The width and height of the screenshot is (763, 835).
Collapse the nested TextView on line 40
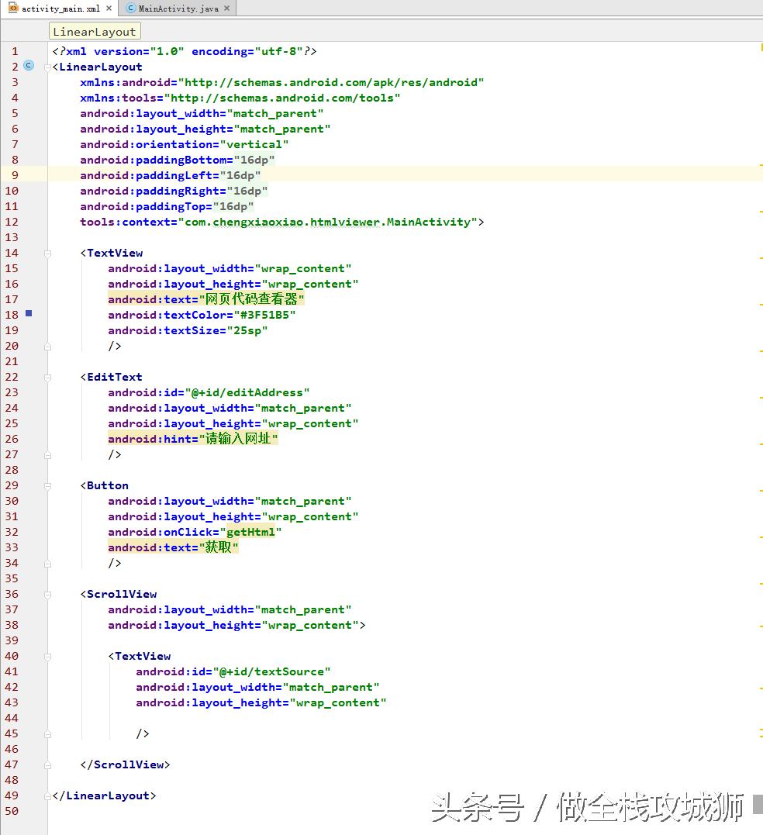click(48, 657)
